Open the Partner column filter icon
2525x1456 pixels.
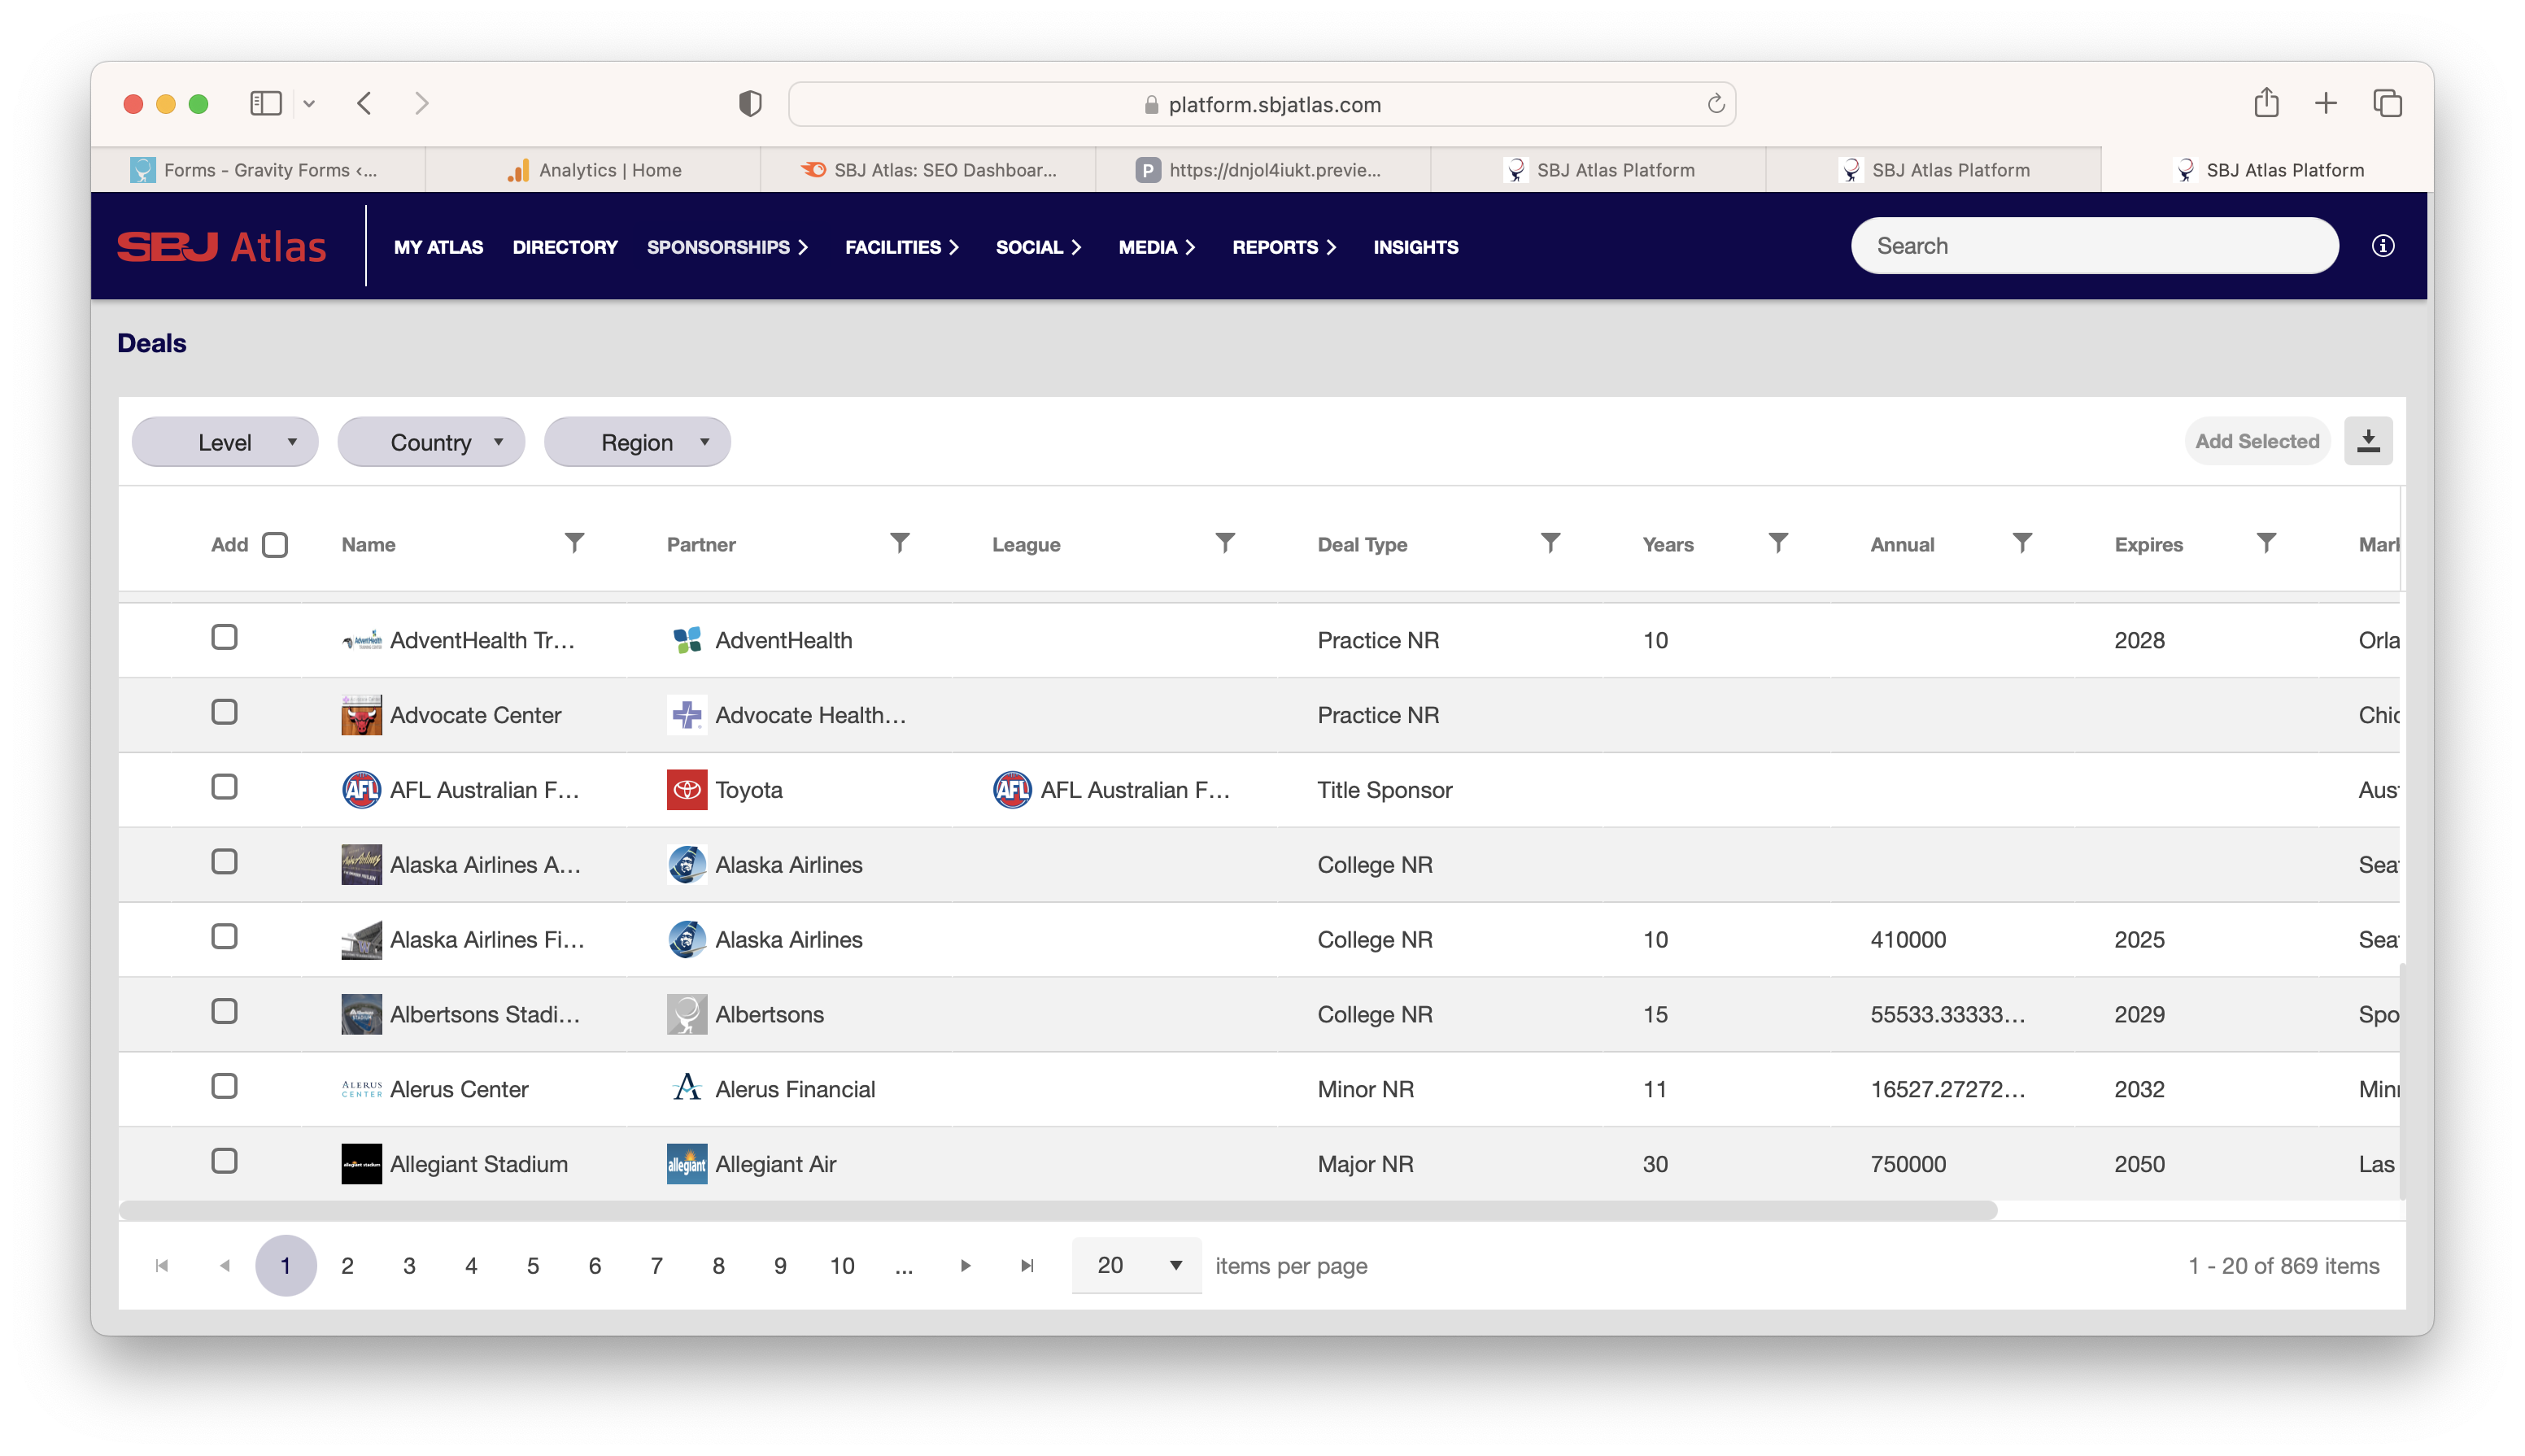click(x=899, y=543)
